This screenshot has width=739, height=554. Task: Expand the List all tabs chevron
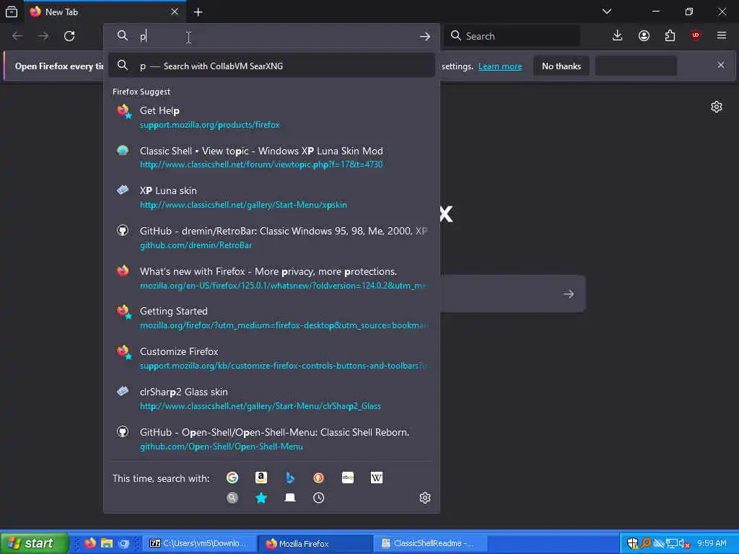(x=607, y=12)
